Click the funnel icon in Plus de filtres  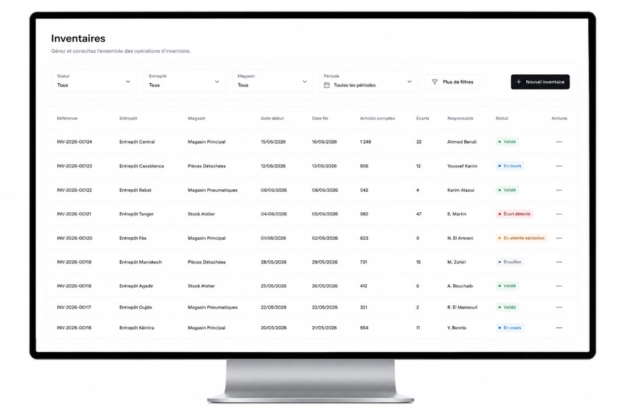point(434,82)
